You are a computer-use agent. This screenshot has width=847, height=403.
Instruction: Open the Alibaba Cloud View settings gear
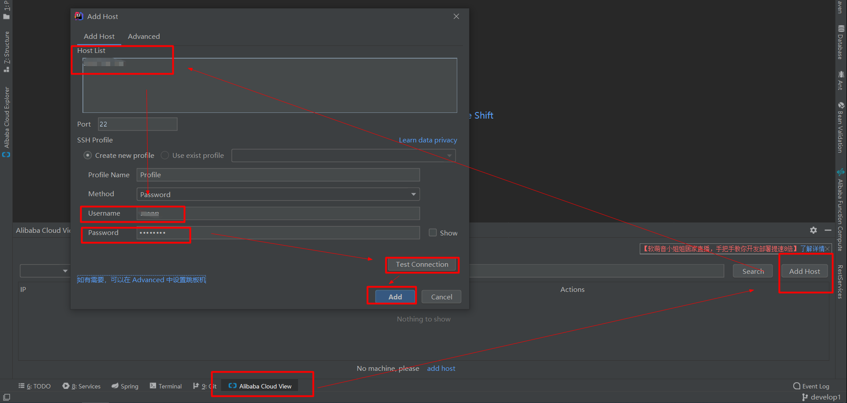tap(813, 230)
